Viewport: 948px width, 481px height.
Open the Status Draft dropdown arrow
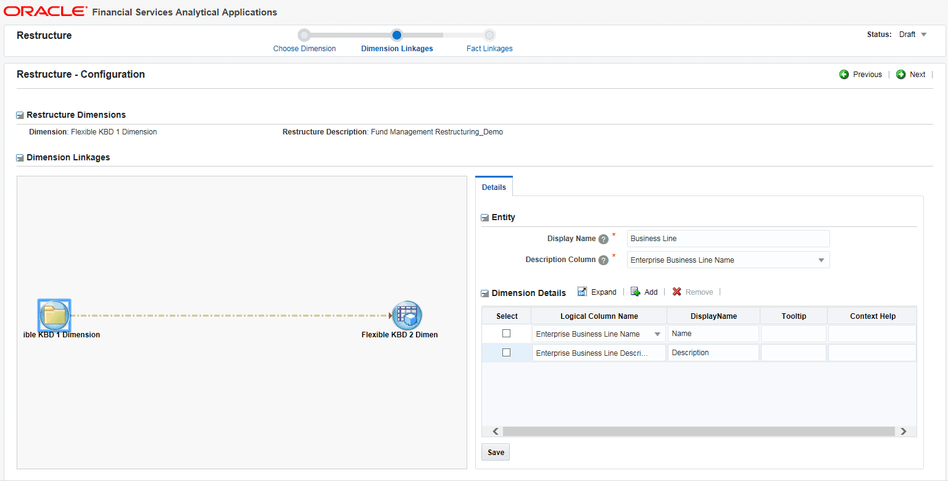click(x=924, y=35)
